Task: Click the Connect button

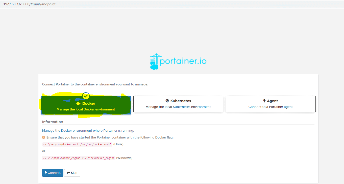Action: [53, 173]
